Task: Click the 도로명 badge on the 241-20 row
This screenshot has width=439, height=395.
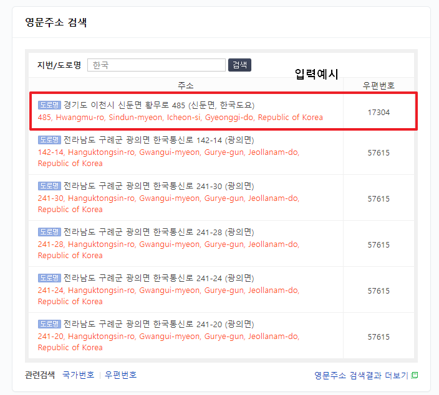Action: point(49,324)
